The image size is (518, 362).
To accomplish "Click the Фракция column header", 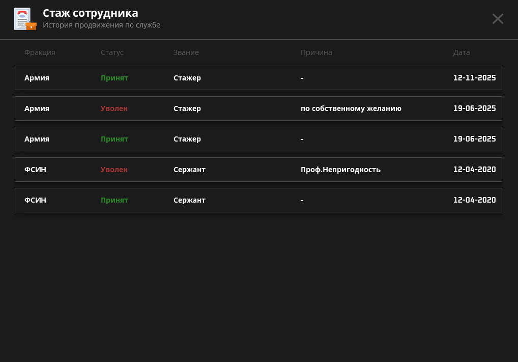I will click(40, 52).
